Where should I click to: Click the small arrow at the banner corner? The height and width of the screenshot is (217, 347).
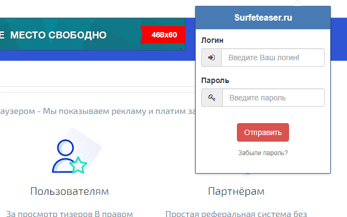coord(181,48)
